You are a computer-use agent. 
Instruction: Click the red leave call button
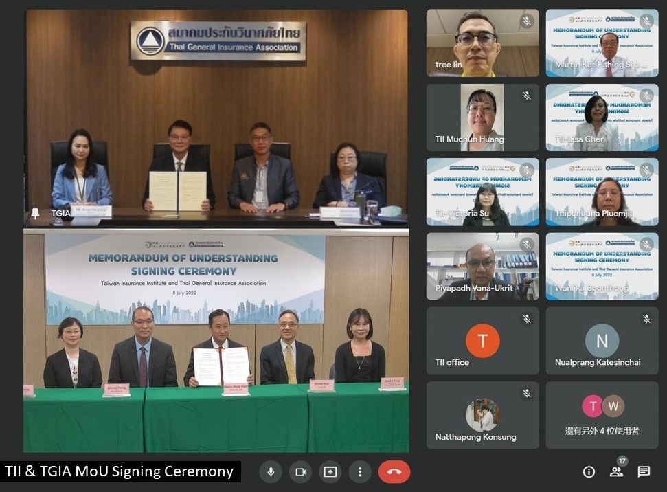tap(394, 471)
